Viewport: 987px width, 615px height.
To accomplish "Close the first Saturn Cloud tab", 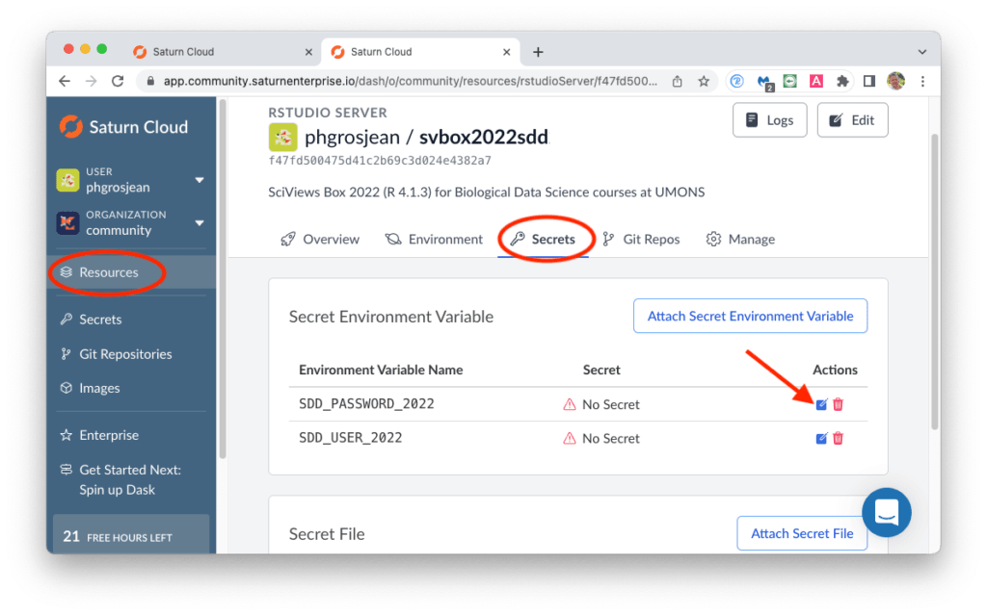I will click(308, 52).
